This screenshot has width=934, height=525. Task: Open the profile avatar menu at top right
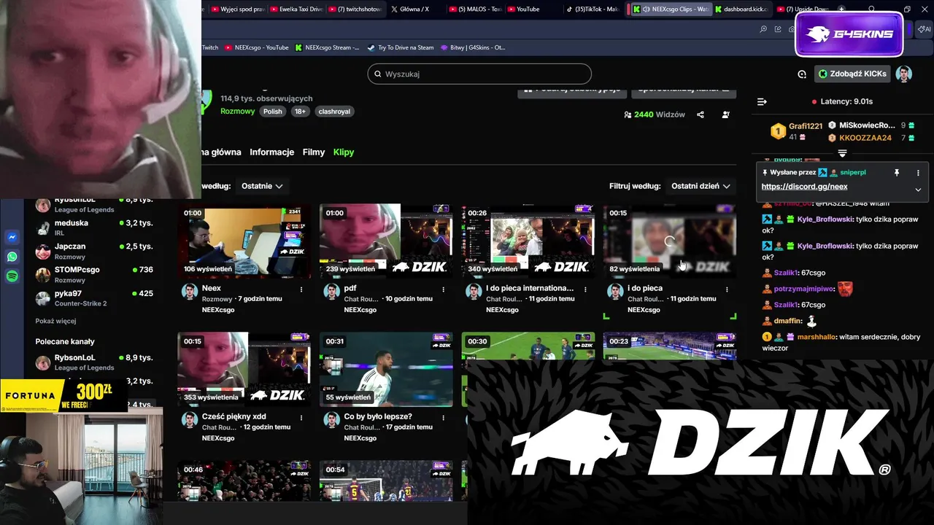coord(904,74)
